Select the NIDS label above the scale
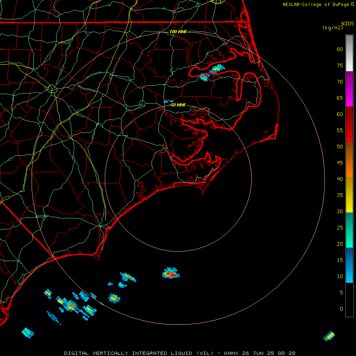Viewport: 356px width, 356px height. 348,24
